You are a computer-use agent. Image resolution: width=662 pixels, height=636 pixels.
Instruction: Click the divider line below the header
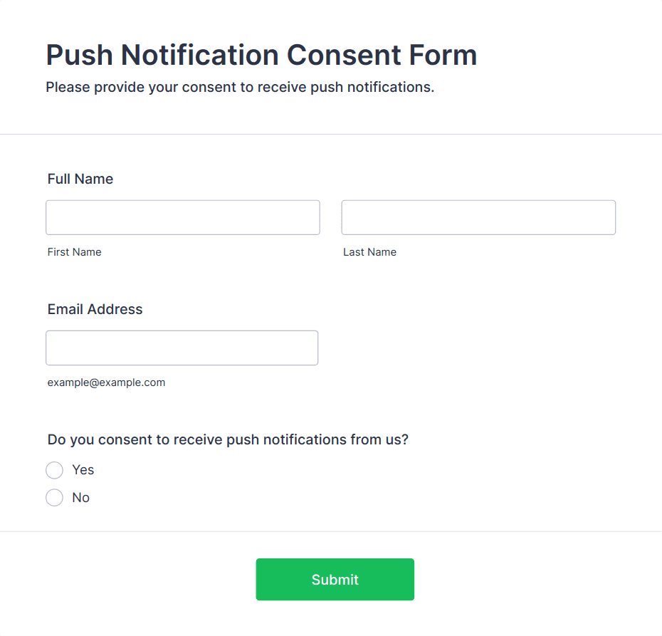click(x=331, y=134)
